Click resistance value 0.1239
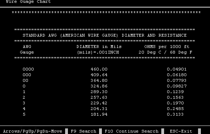Viewport: 210px width, 134px height. [x=175, y=92]
